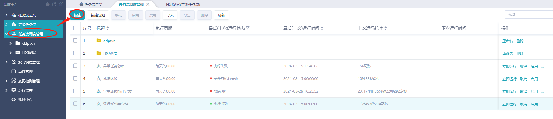Image resolution: width=553 pixels, height=119 pixels.
Task: Check the checkbox for row 3 异常任务忽略
Action: tap(75, 66)
